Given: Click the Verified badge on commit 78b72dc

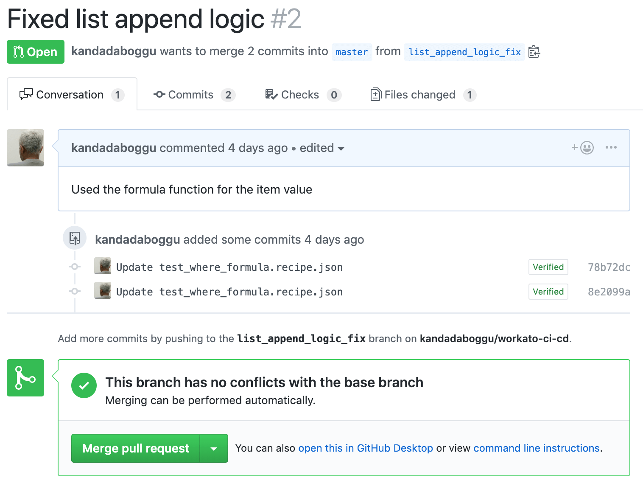Looking at the screenshot, I should tap(548, 267).
